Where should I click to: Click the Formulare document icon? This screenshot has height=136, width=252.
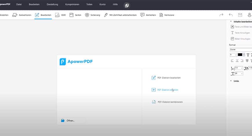(161, 15)
